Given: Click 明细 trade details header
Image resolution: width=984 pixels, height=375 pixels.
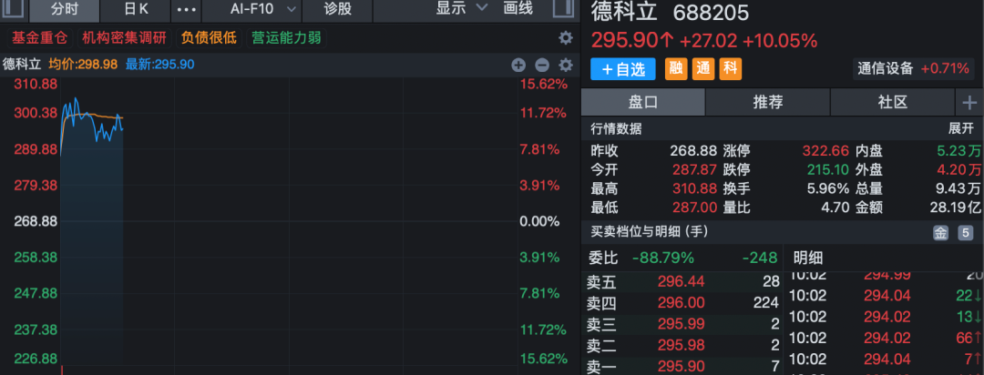Looking at the screenshot, I should pyautogui.click(x=807, y=258).
